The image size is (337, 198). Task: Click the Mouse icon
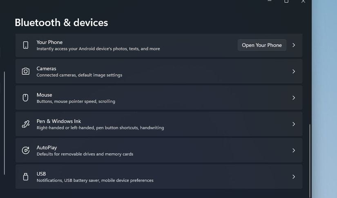point(26,98)
